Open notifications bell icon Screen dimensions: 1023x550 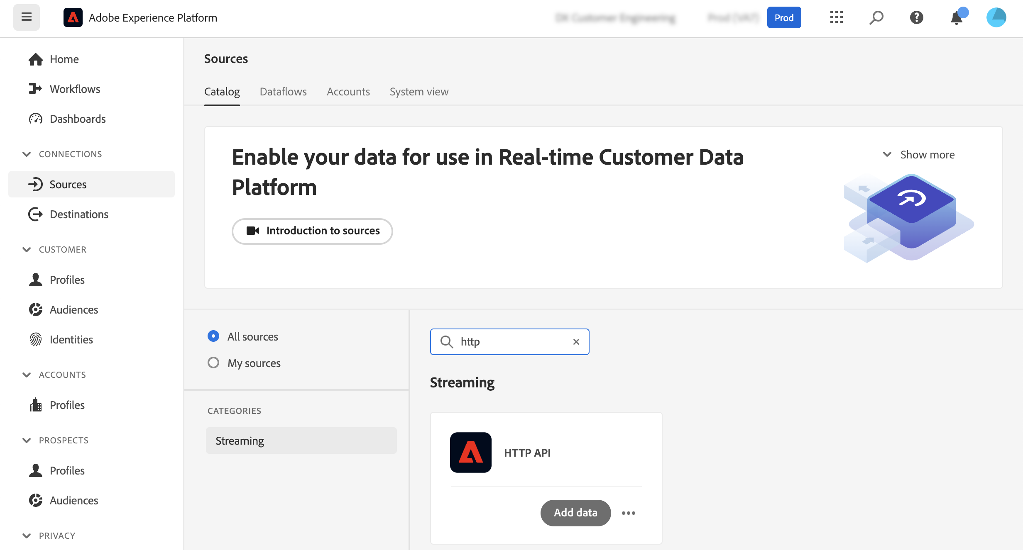957,18
